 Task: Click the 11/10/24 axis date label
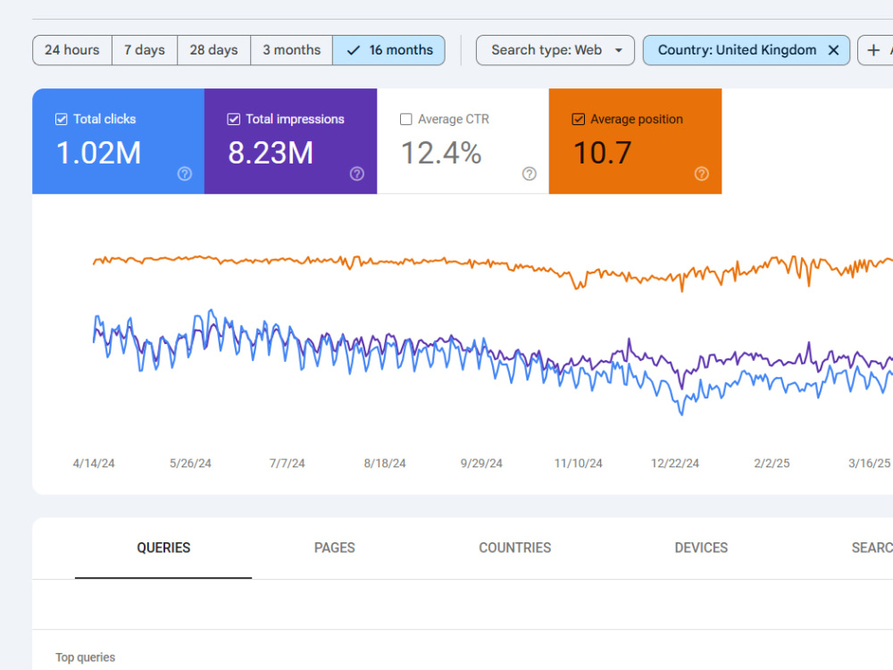pyautogui.click(x=578, y=463)
